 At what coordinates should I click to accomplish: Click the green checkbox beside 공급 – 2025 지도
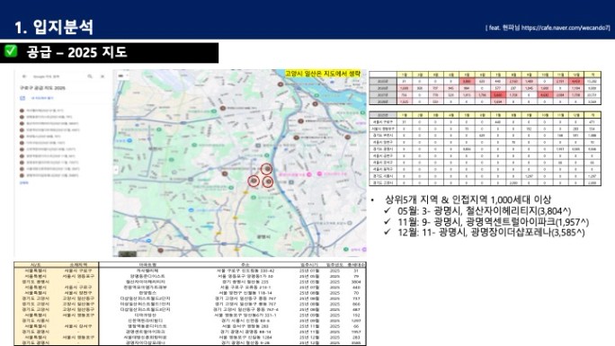(11, 51)
